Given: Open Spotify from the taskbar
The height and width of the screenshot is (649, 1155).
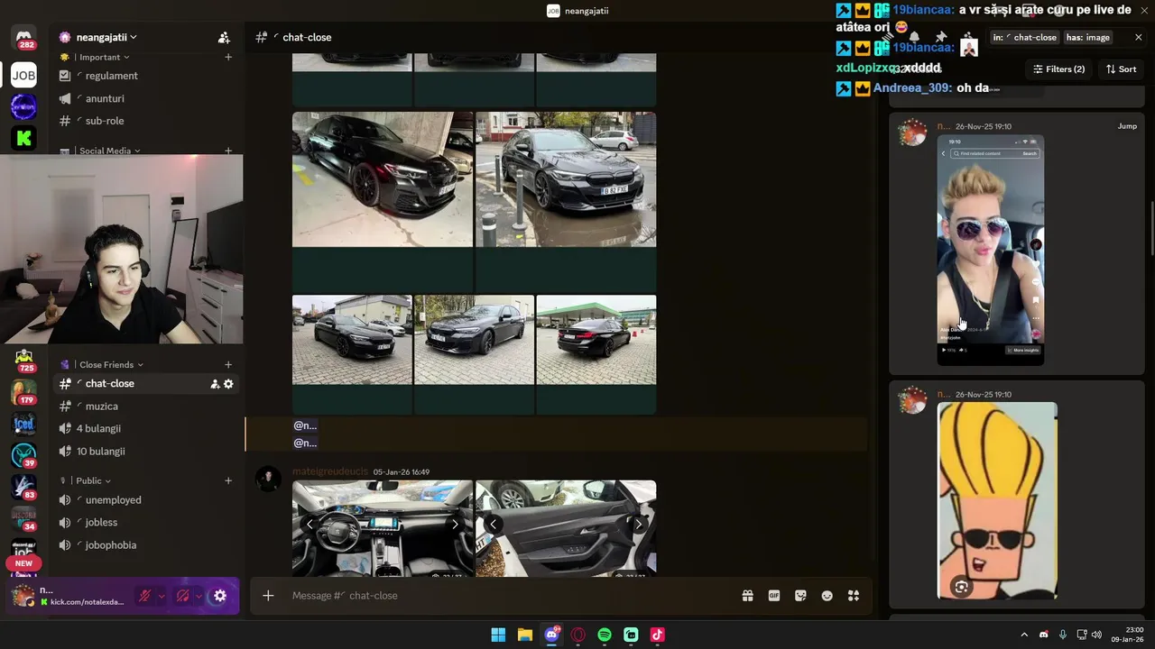Looking at the screenshot, I should (x=605, y=635).
